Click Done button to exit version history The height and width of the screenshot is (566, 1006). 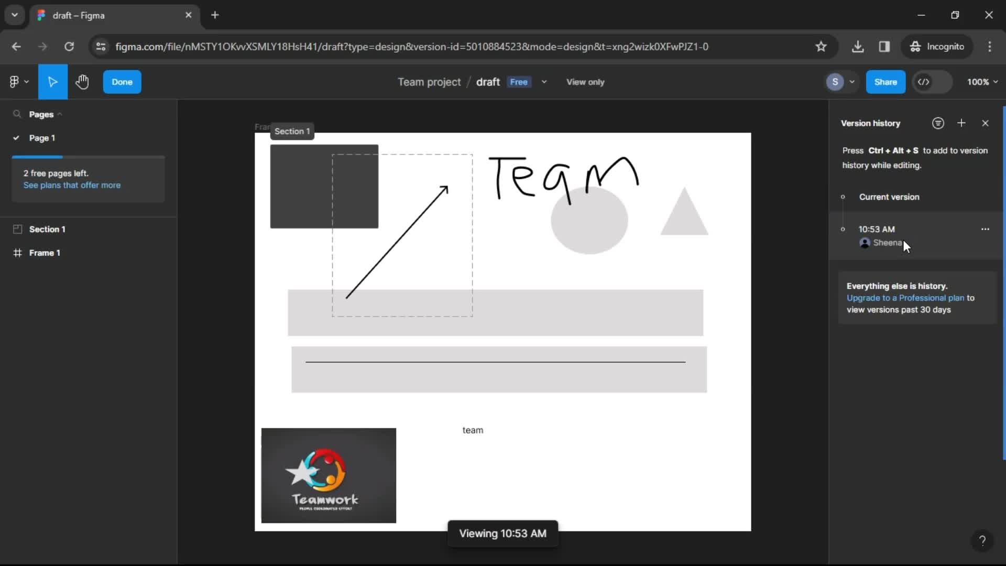click(x=122, y=82)
